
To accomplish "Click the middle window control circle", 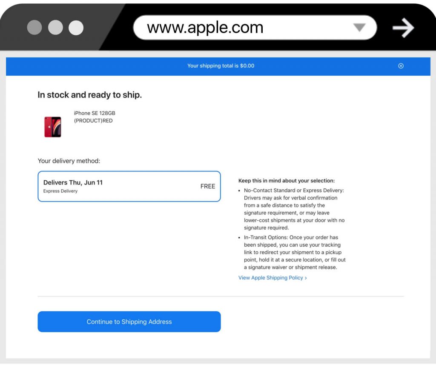I will [x=55, y=28].
